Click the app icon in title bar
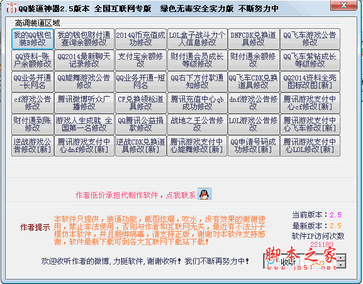Screen dimensions: 363x284 coord(11,8)
